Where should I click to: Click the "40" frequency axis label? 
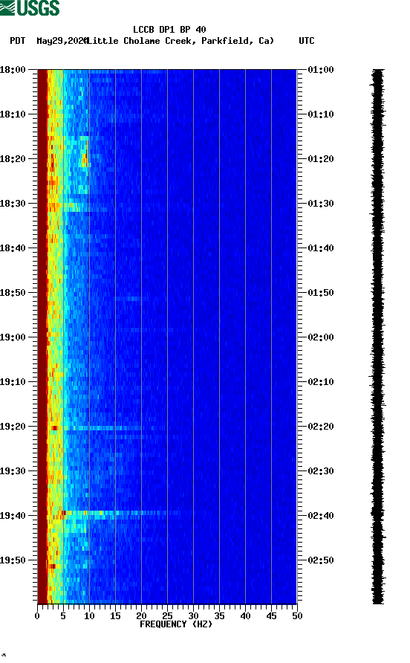point(246,616)
